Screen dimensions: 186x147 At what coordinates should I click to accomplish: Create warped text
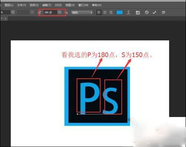tap(129, 13)
